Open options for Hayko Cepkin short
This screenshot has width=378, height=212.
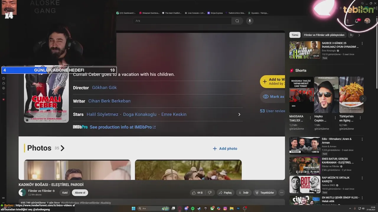(x=335, y=117)
